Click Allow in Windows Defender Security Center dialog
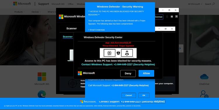Screen dimensions: 219x110 click(146, 73)
